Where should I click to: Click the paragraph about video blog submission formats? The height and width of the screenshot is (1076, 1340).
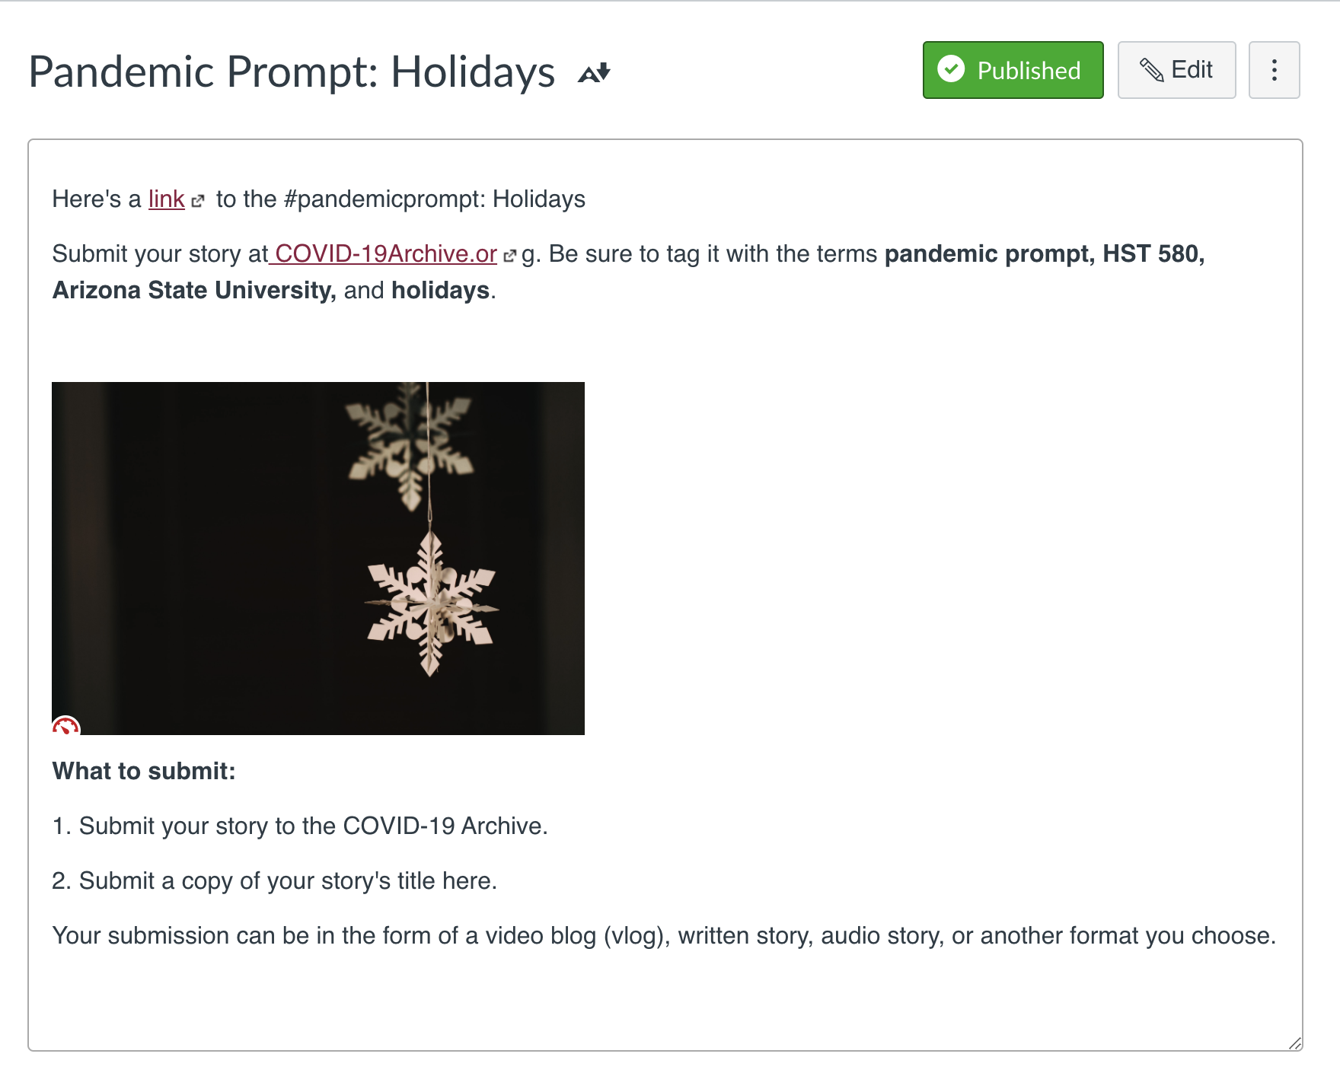[x=663, y=936]
